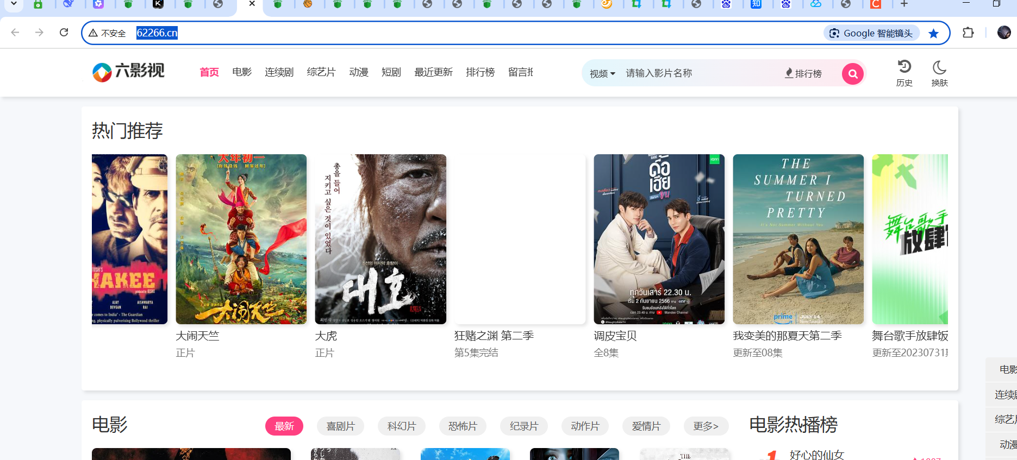
Task: Click 好心的仙女 in 电影热播榜
Action: pos(817,455)
